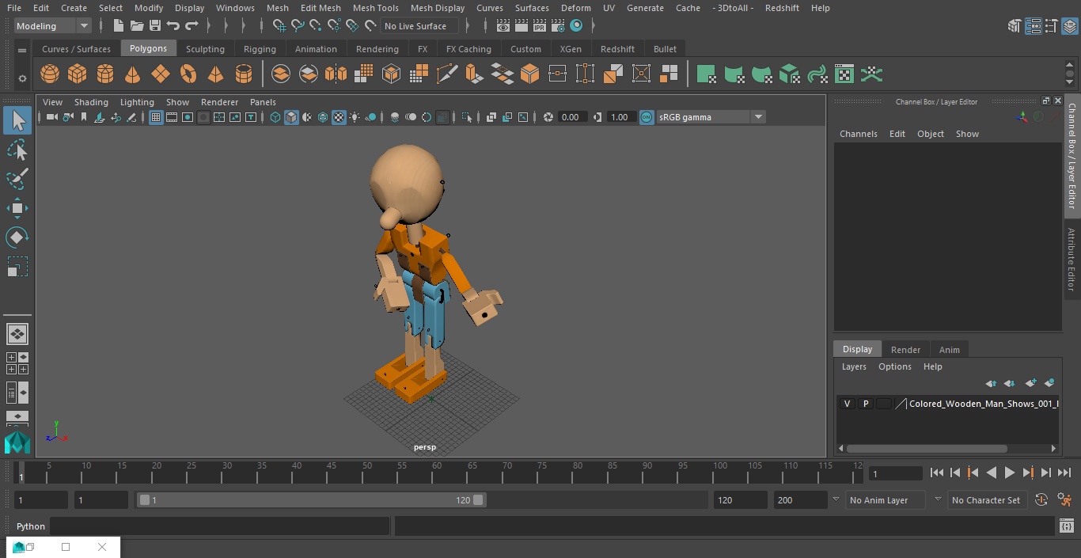Create a polygon cube from the shelf

coord(78,74)
